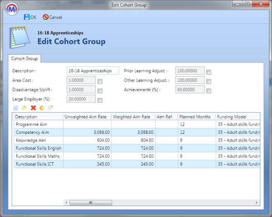Click the orange refresh arrow icon
Screen dimensions: 272x217
[x=41, y=108]
